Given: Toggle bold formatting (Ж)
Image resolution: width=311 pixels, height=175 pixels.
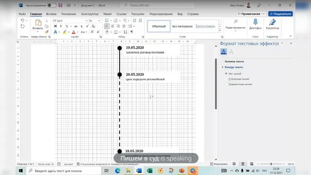Looking at the screenshot, I should 55,26.
